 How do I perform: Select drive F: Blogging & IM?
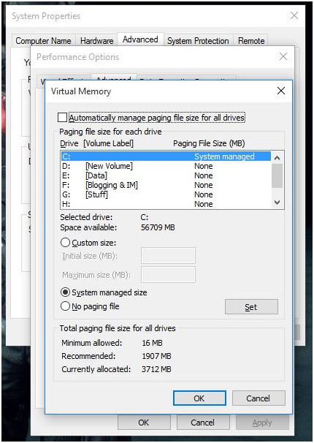166,185
